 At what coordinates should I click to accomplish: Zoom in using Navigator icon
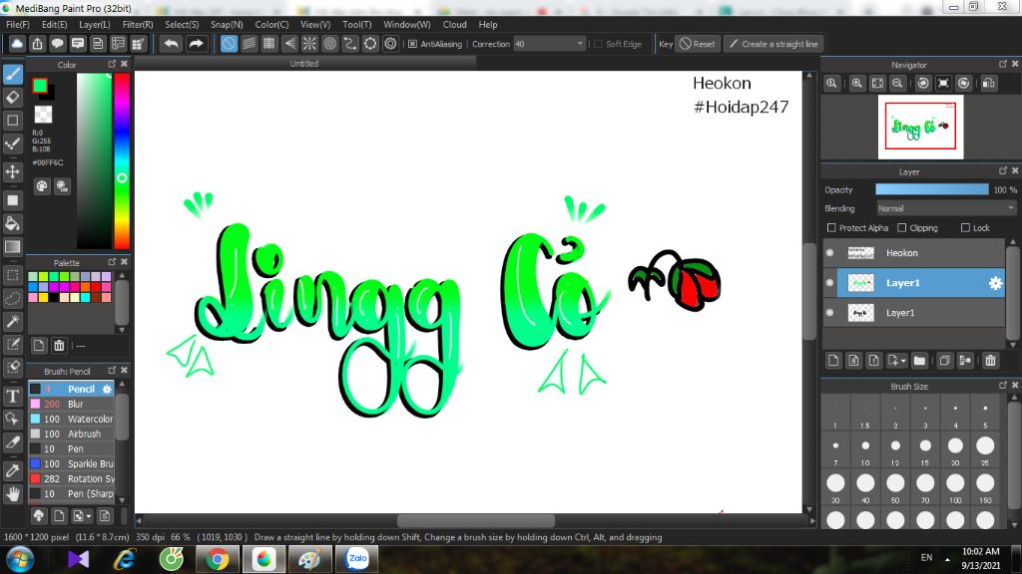(x=857, y=84)
